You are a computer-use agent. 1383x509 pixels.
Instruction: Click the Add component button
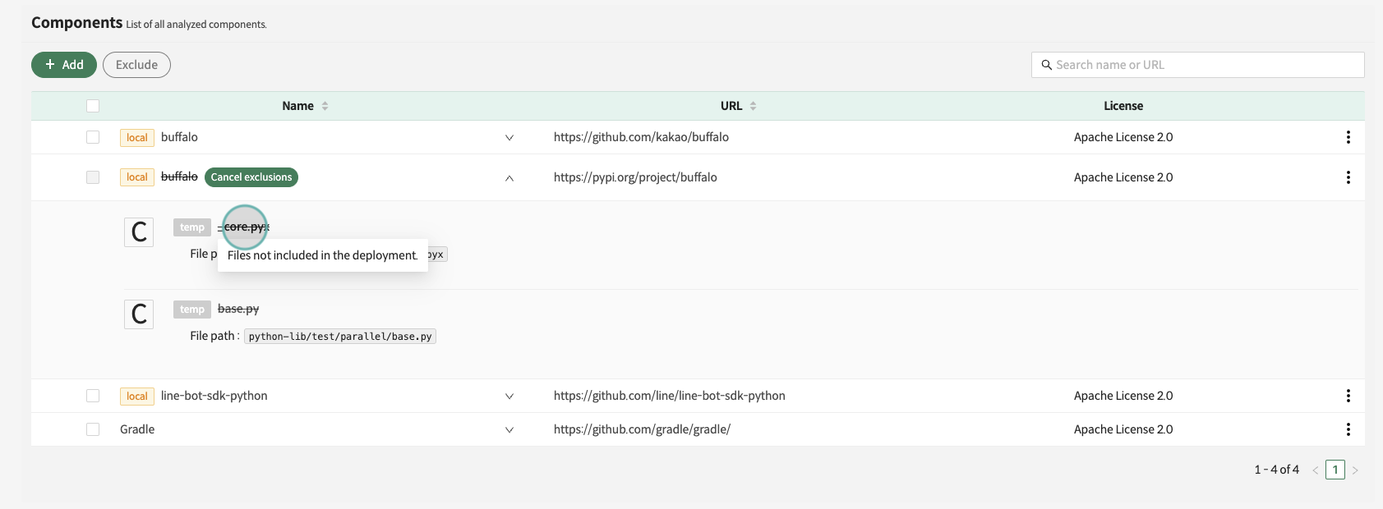click(64, 65)
